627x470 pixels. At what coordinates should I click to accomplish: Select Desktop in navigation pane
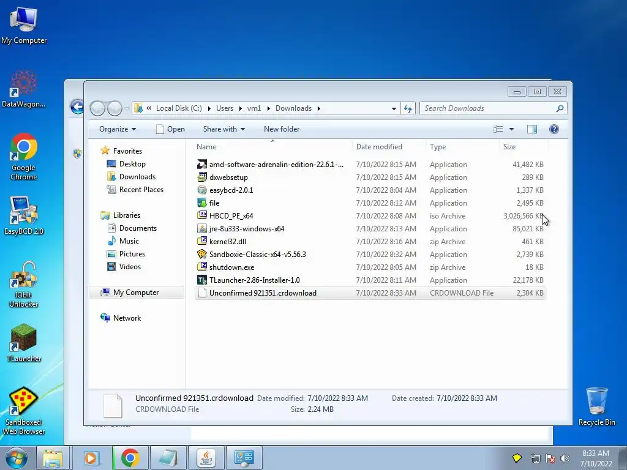coord(126,164)
